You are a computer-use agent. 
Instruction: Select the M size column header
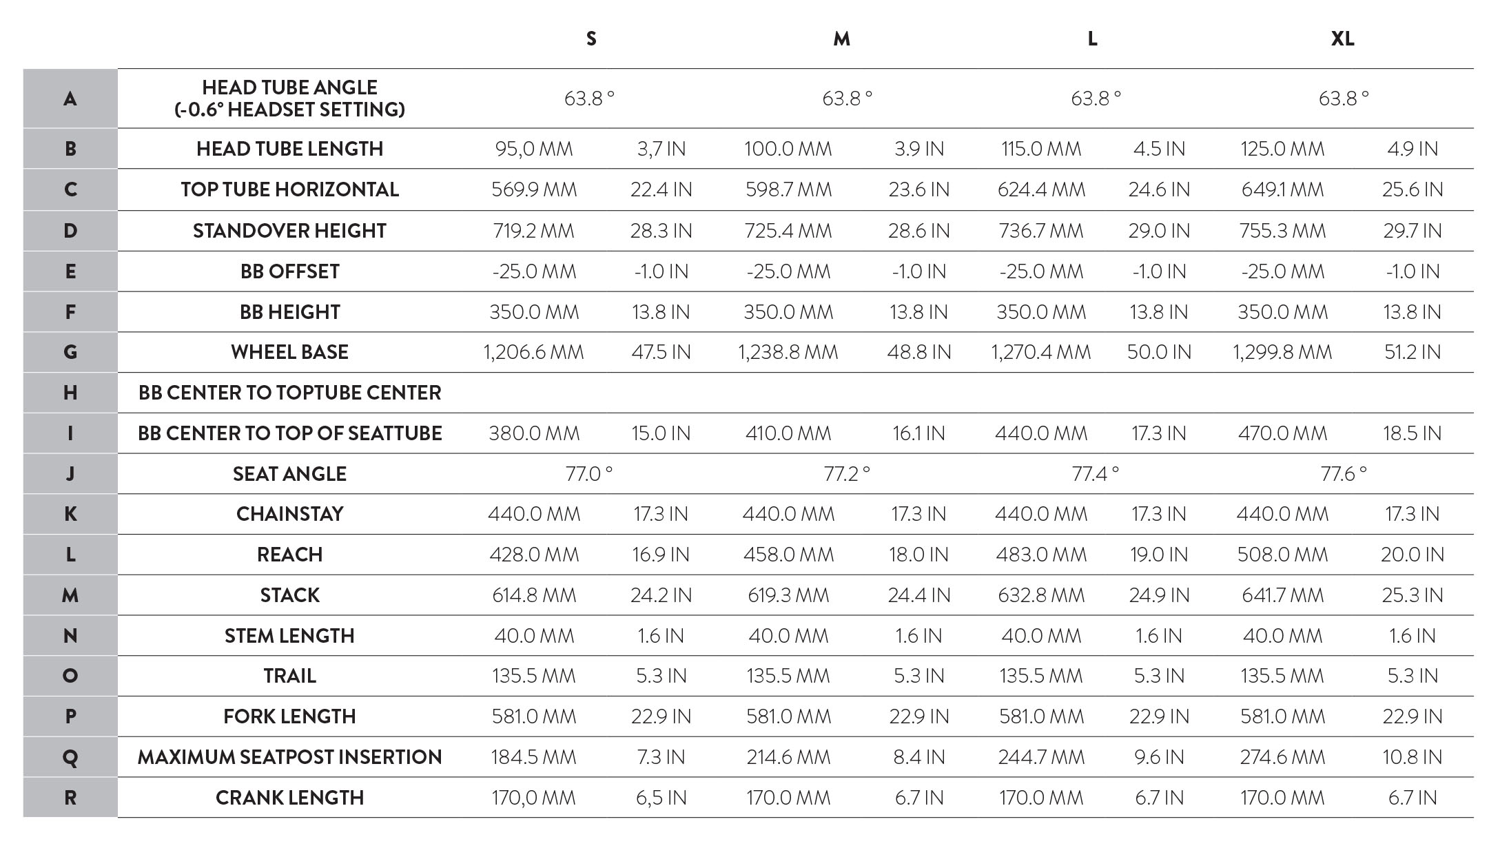point(841,39)
